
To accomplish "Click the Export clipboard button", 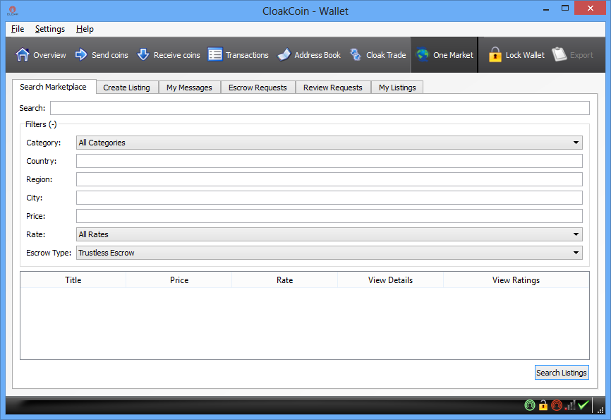I will point(572,55).
